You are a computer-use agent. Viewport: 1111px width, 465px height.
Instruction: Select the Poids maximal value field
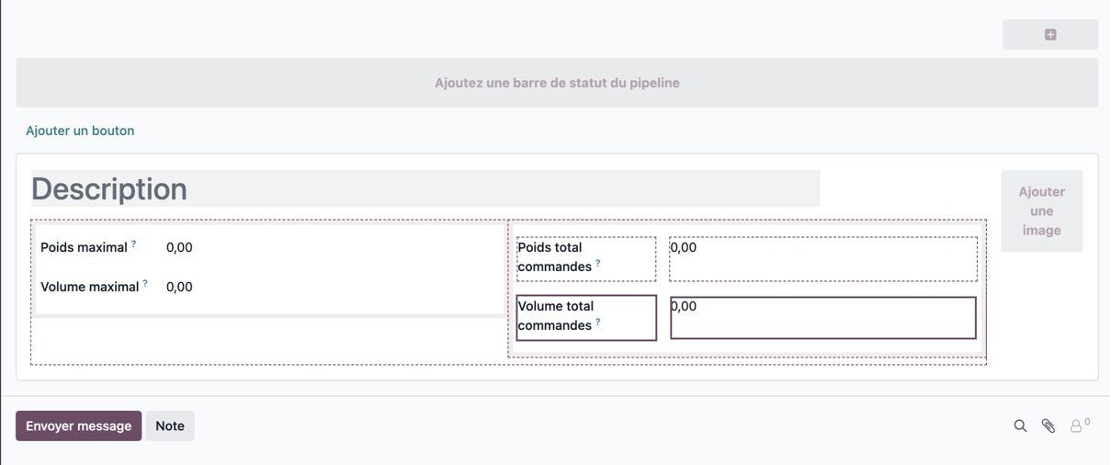pyautogui.click(x=179, y=247)
